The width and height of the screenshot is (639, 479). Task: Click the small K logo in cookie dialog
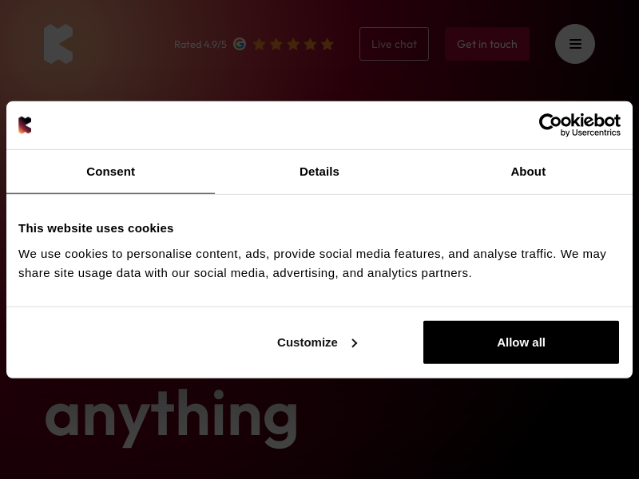tap(25, 125)
